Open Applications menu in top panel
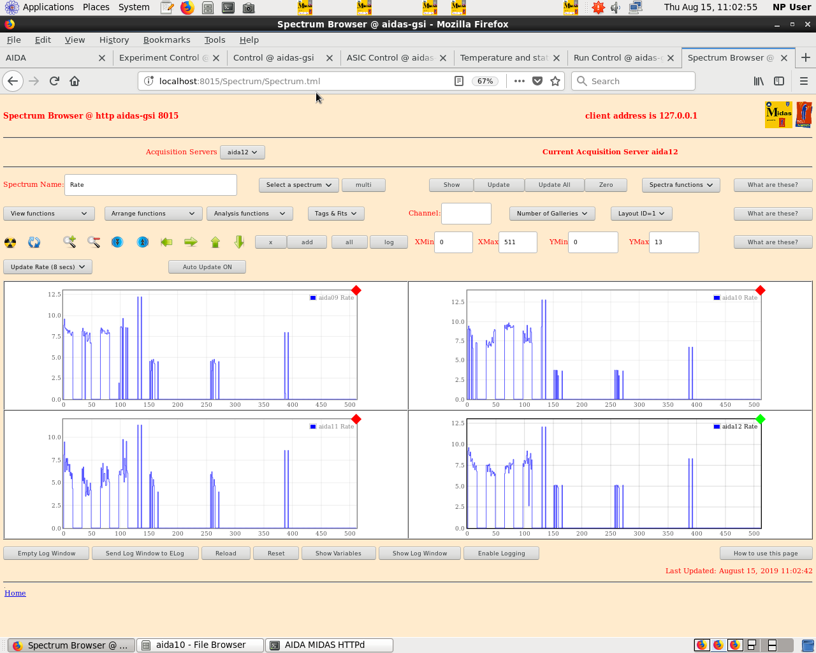Screen dimensions: 816x653 pos(40,7)
